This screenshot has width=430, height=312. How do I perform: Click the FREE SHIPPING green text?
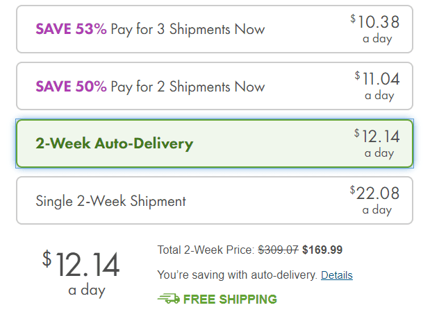(x=230, y=299)
